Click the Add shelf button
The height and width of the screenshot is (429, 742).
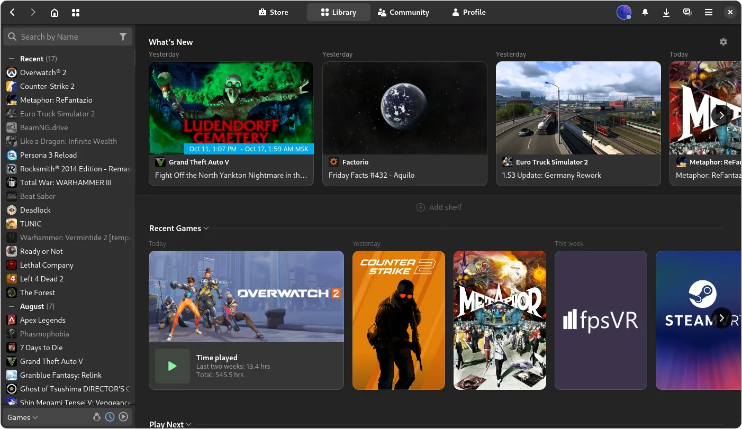[x=439, y=207]
